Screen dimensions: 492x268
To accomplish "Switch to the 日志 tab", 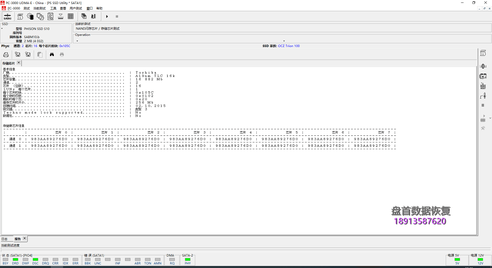I will coord(5,239).
